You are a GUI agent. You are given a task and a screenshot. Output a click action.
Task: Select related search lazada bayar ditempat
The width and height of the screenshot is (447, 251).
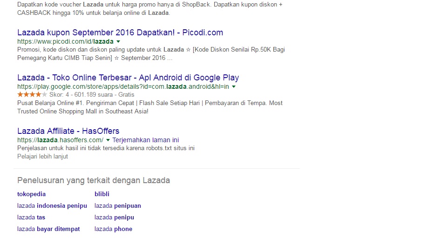[x=48, y=229]
